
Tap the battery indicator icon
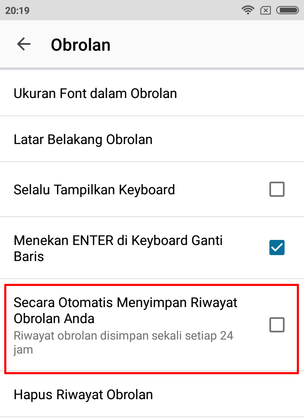287,10
